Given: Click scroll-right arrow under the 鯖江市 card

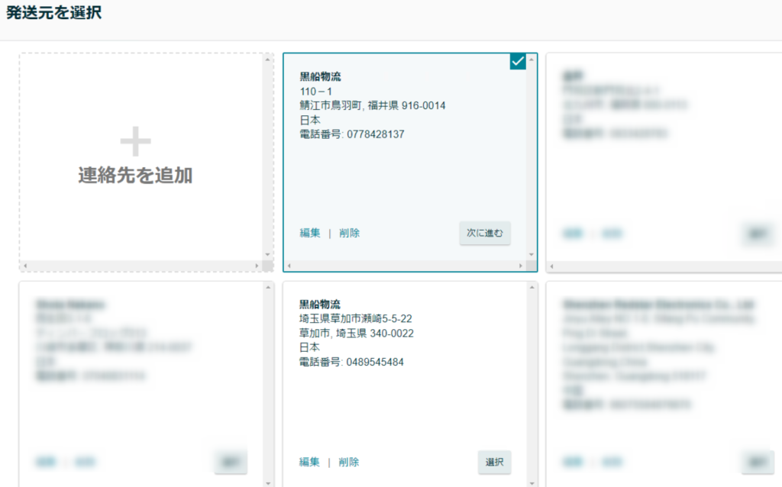Looking at the screenshot, I should point(522,266).
